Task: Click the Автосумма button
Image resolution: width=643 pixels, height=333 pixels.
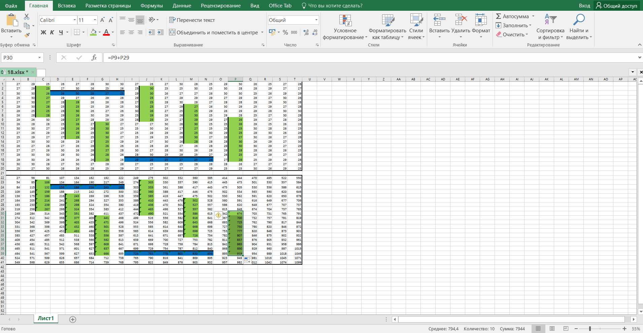Action: pos(512,16)
